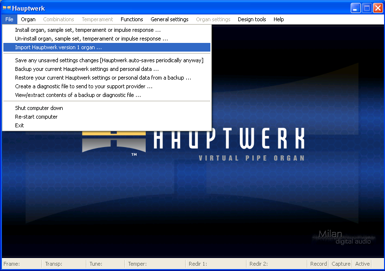Image resolution: width=385 pixels, height=271 pixels.
Task: Click the Redir 2 status field
Action: (277, 264)
